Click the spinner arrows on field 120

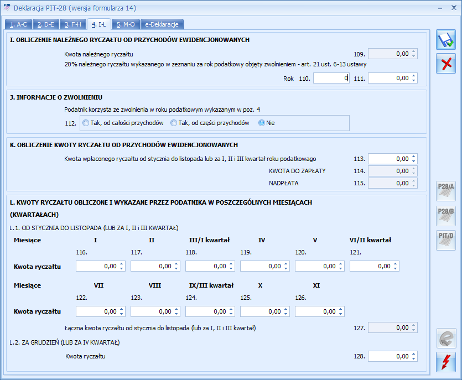[341, 266]
